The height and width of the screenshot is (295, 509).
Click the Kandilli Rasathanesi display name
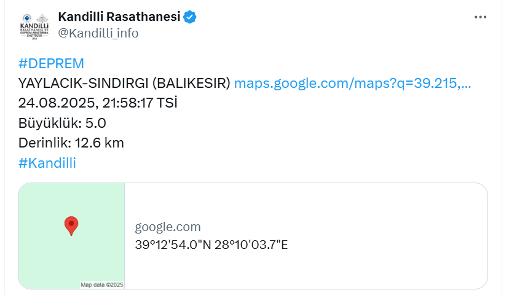119,17
